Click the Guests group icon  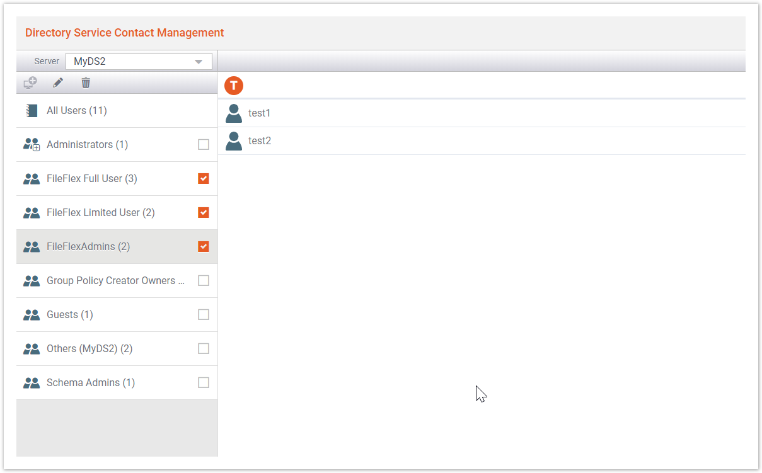[32, 315]
